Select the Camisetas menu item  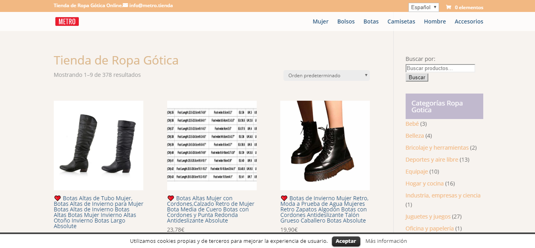401,21
